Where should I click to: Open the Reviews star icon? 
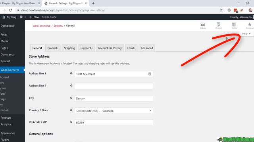click(250, 26)
